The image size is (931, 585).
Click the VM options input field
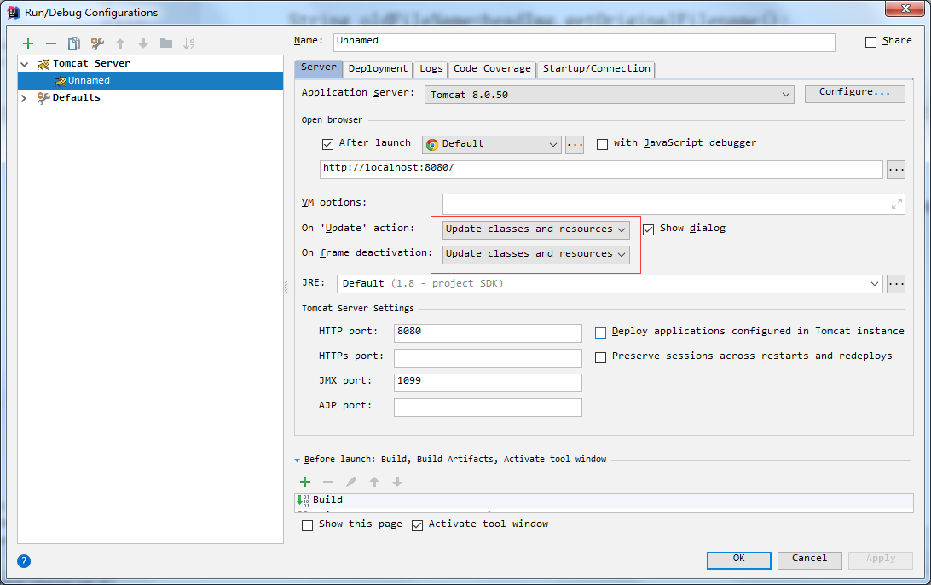674,205
